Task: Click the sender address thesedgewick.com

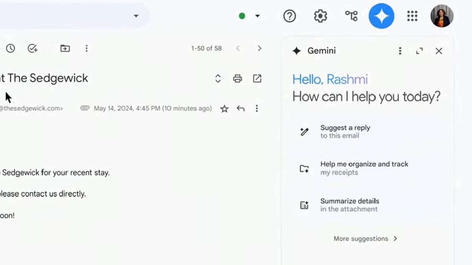Action: 31,108
